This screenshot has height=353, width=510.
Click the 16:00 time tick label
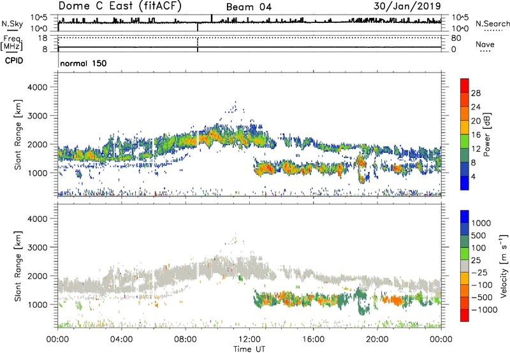coord(313,340)
